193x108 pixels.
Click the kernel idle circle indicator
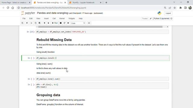click(171, 19)
